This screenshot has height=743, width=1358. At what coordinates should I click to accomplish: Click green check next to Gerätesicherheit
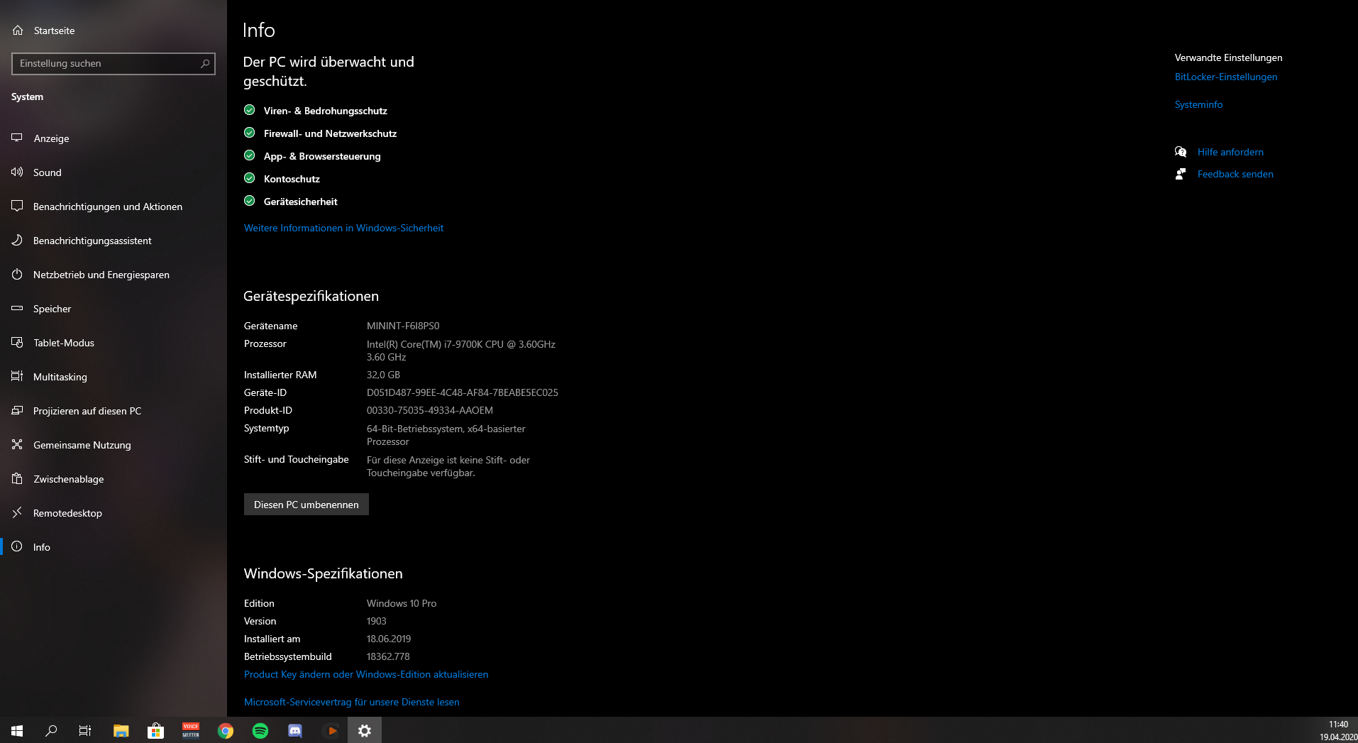[x=249, y=201]
